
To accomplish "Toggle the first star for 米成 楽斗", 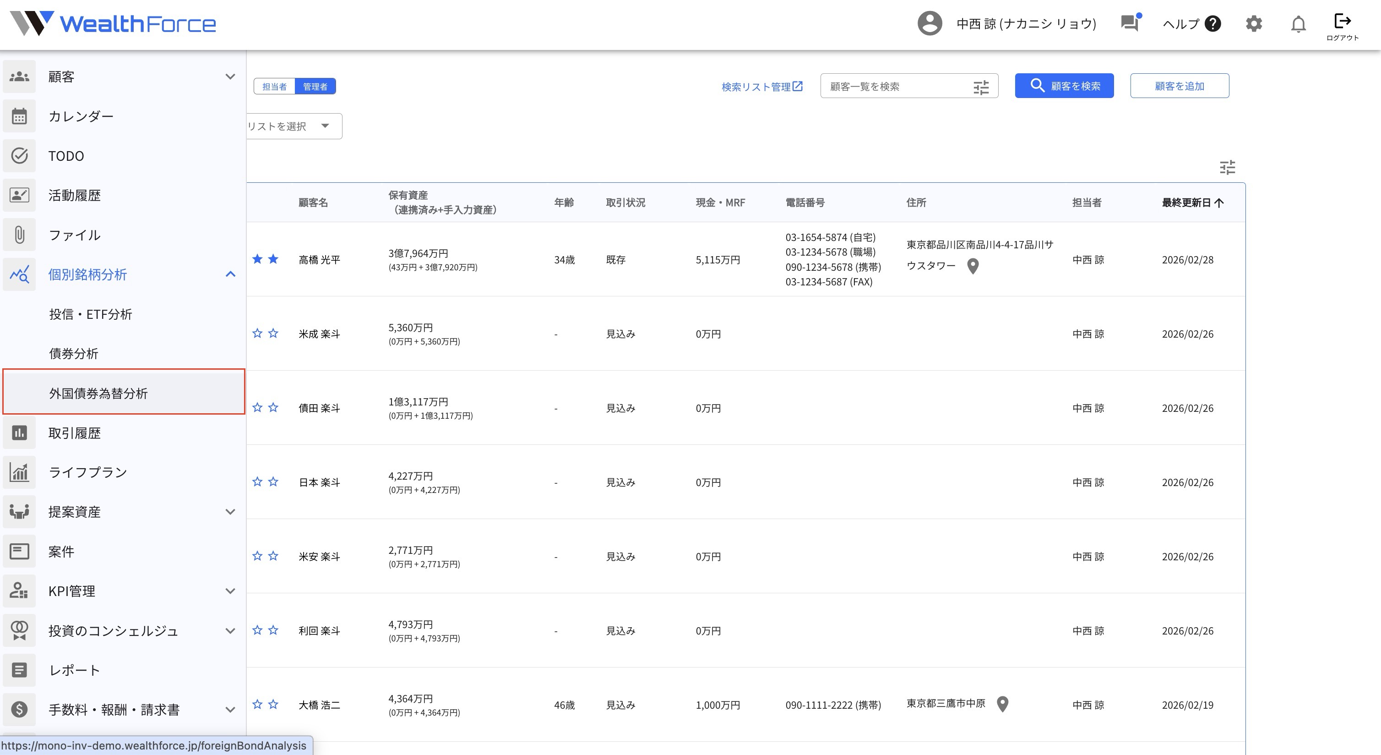I will [258, 334].
